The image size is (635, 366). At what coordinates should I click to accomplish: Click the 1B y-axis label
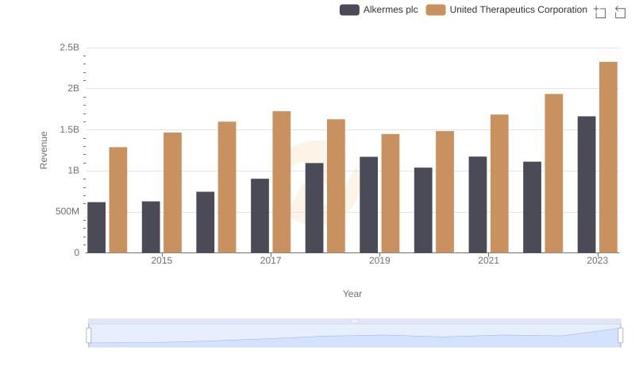click(73, 171)
